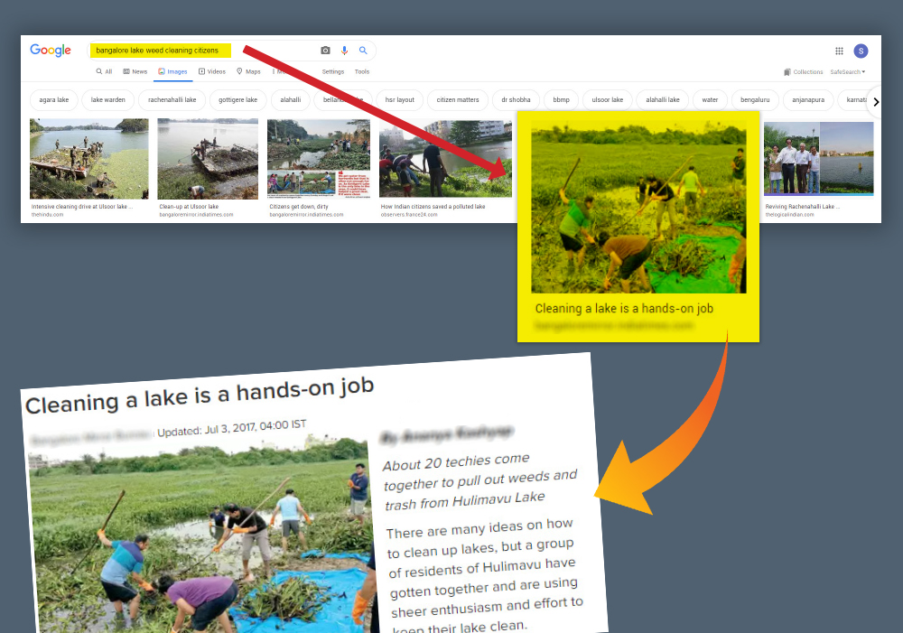Image resolution: width=903 pixels, height=633 pixels.
Task: Expand the SafeSearch dropdown
Action: [x=848, y=72]
